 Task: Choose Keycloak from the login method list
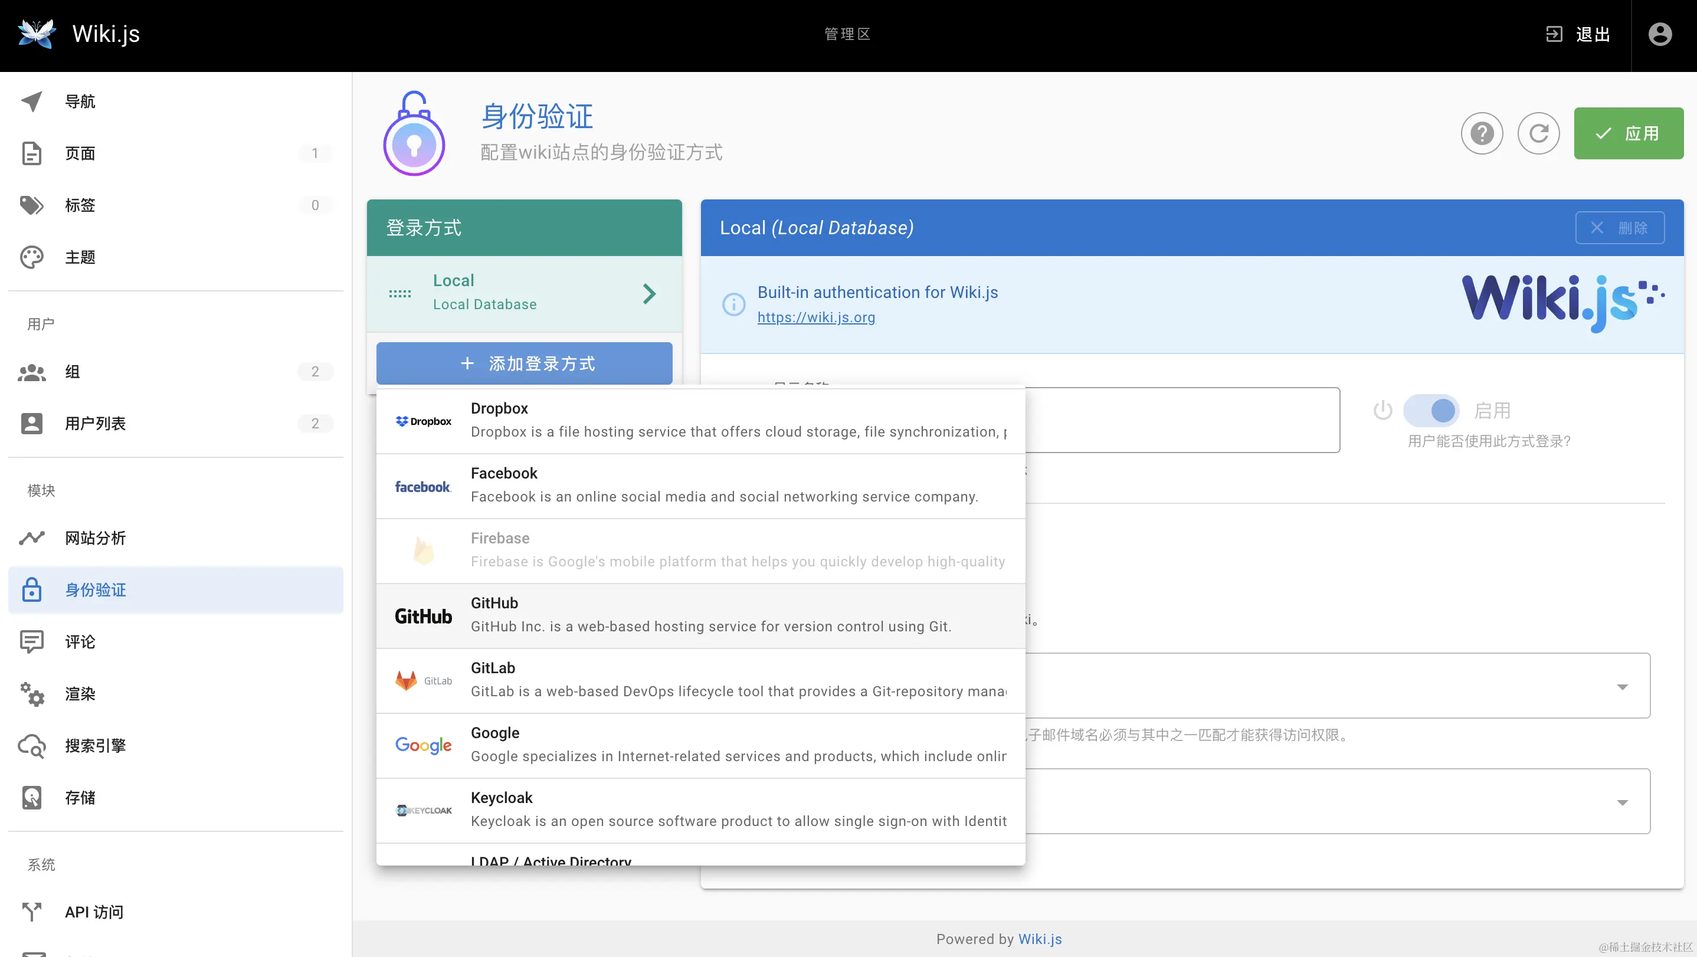[x=700, y=809]
